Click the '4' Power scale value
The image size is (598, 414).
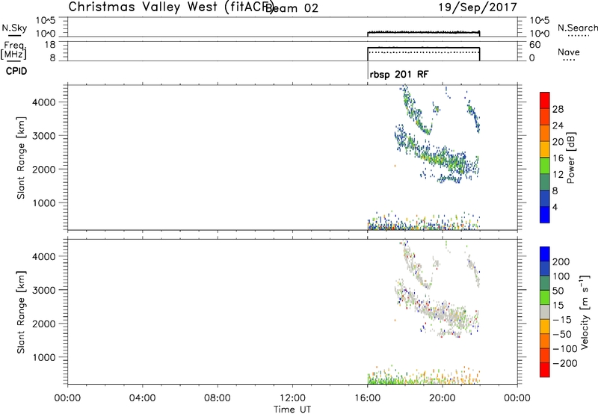555,208
